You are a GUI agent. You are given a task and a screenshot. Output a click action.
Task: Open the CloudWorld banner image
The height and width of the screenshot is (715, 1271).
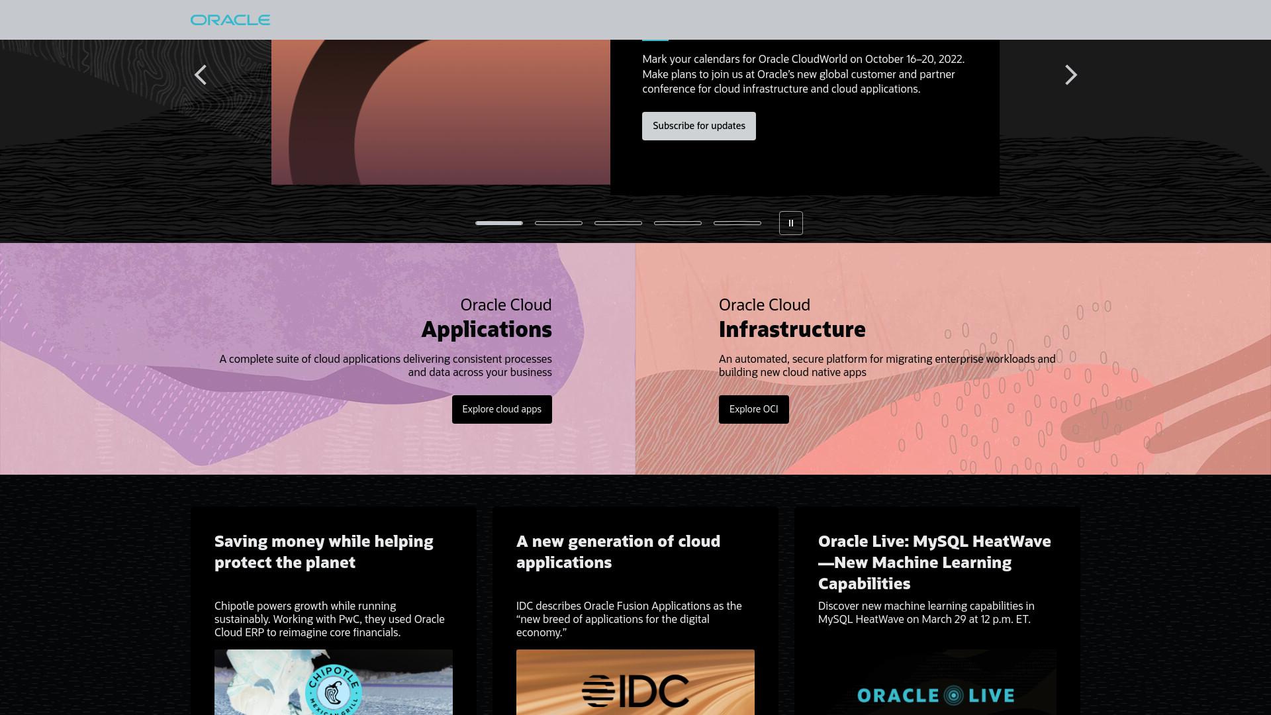(441, 112)
